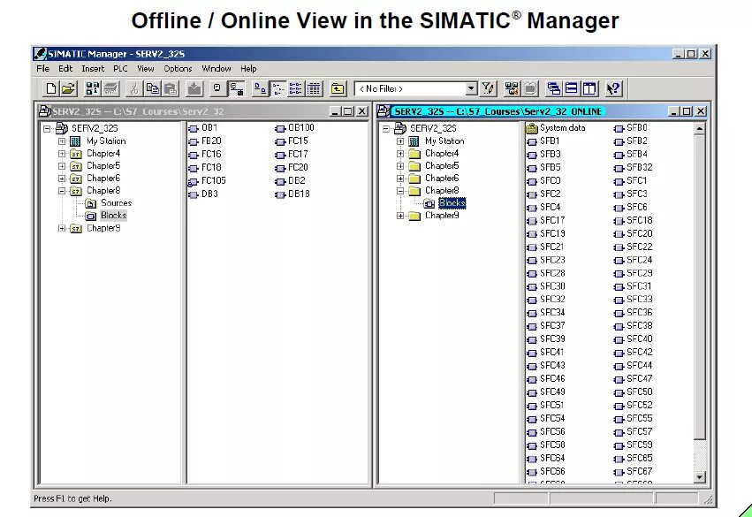Click the Copy toolbar icon
Screen dimensions: 752x517
153,88
